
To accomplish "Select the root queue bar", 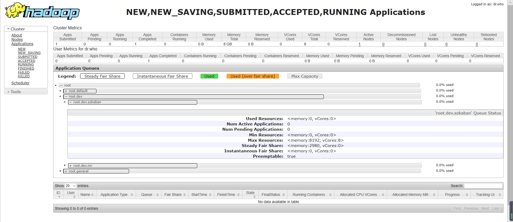I will coord(239,85).
